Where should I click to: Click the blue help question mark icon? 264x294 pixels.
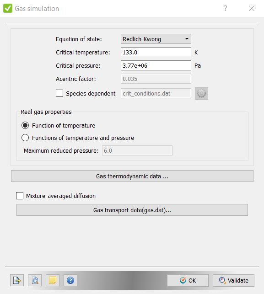click(x=70, y=280)
